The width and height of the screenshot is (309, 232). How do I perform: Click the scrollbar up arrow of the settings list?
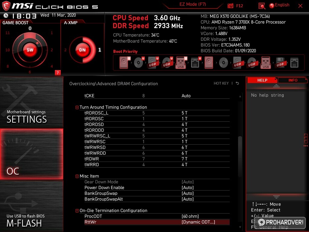[x=240, y=96]
